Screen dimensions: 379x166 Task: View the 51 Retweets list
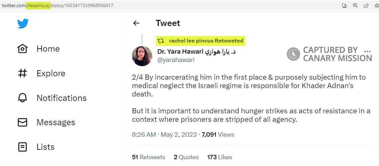point(149,157)
